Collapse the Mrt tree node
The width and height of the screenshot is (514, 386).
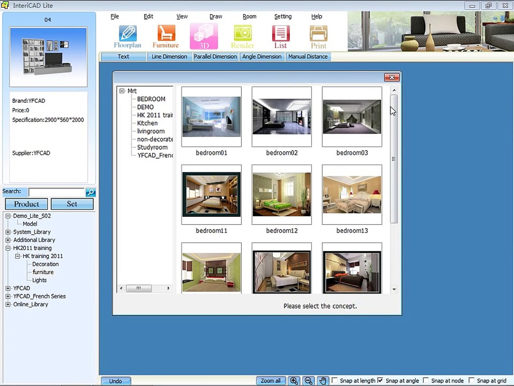pyautogui.click(x=122, y=91)
